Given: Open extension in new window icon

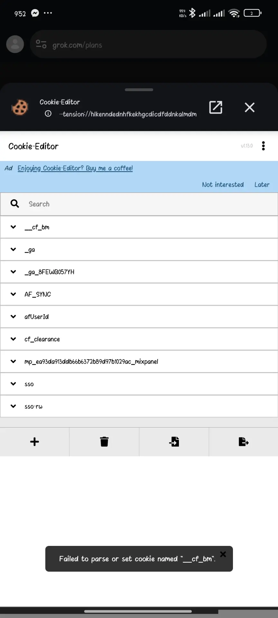Looking at the screenshot, I should [x=216, y=107].
